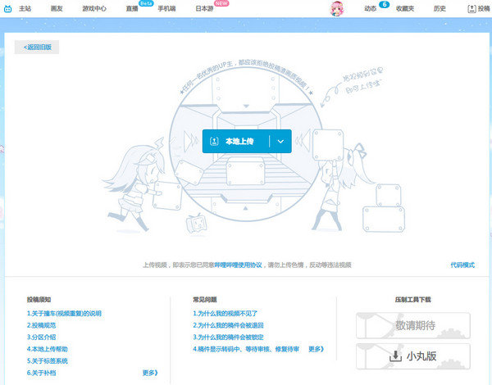Click the Bilibili TV logo icon
Image resolution: width=492 pixels, height=385 pixels.
click(7, 8)
